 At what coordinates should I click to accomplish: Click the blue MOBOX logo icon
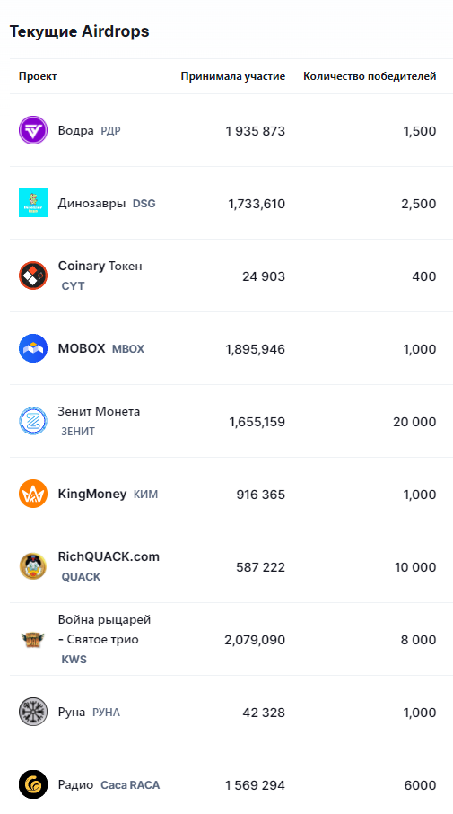(x=33, y=348)
